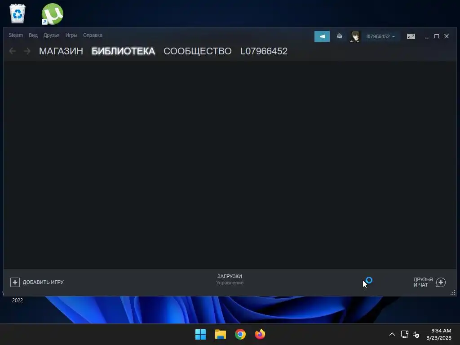Click the add game plus icon

click(x=15, y=282)
